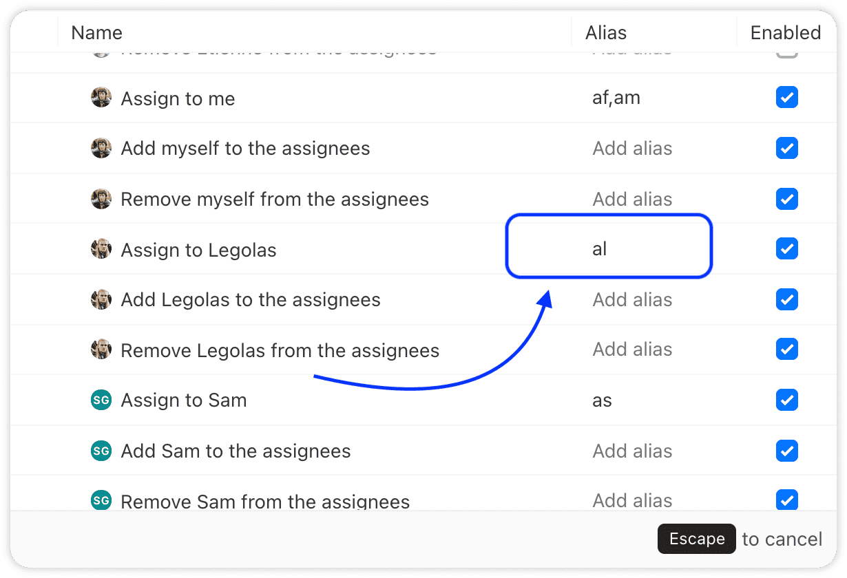Click the avatar icon beside Assign to me
847x578 pixels.
click(101, 98)
